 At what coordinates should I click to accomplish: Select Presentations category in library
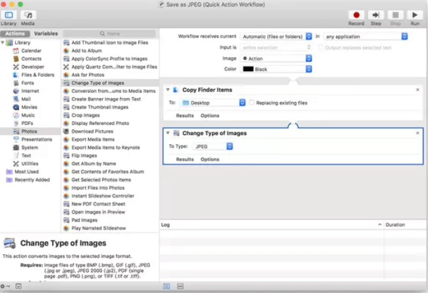click(37, 140)
